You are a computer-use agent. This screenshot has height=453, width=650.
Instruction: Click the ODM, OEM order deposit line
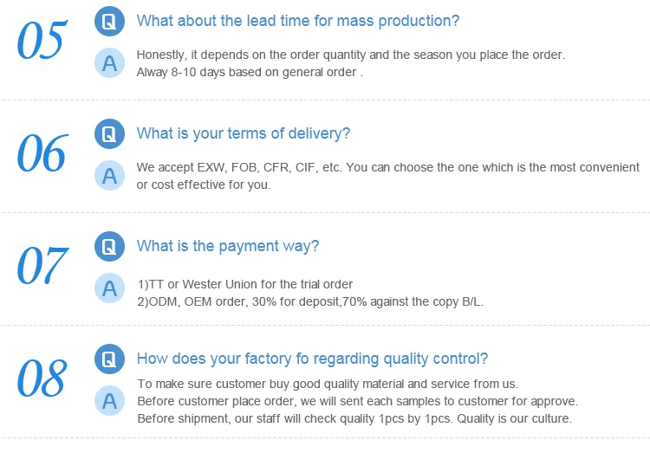[310, 301]
